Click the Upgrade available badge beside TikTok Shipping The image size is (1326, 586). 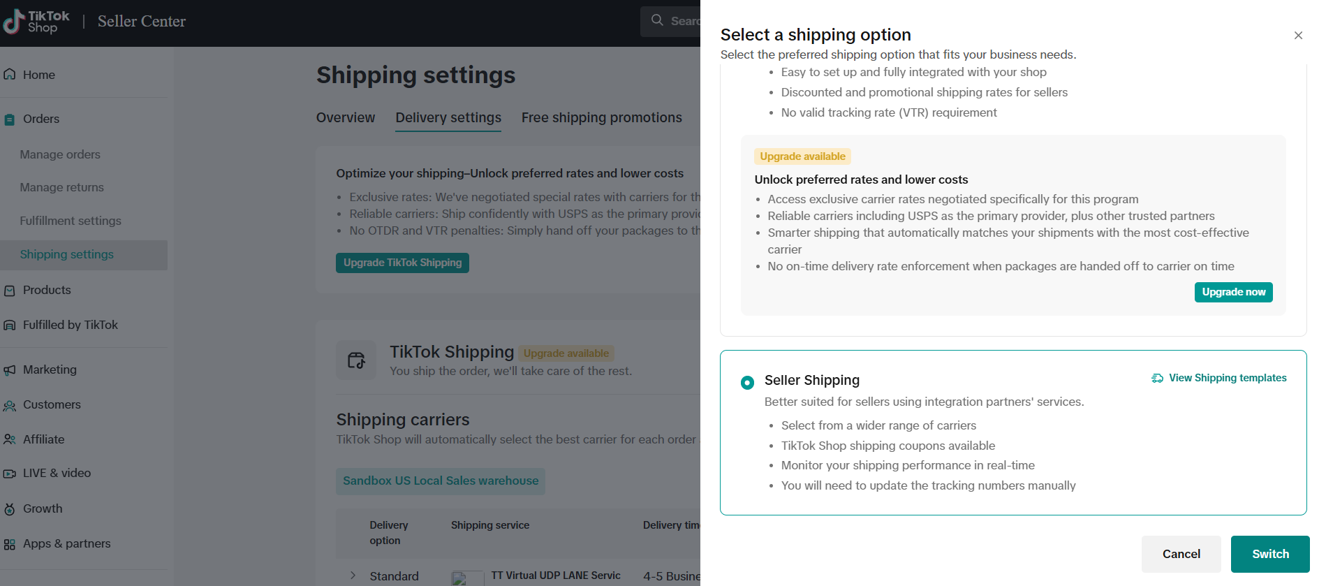tap(566, 353)
